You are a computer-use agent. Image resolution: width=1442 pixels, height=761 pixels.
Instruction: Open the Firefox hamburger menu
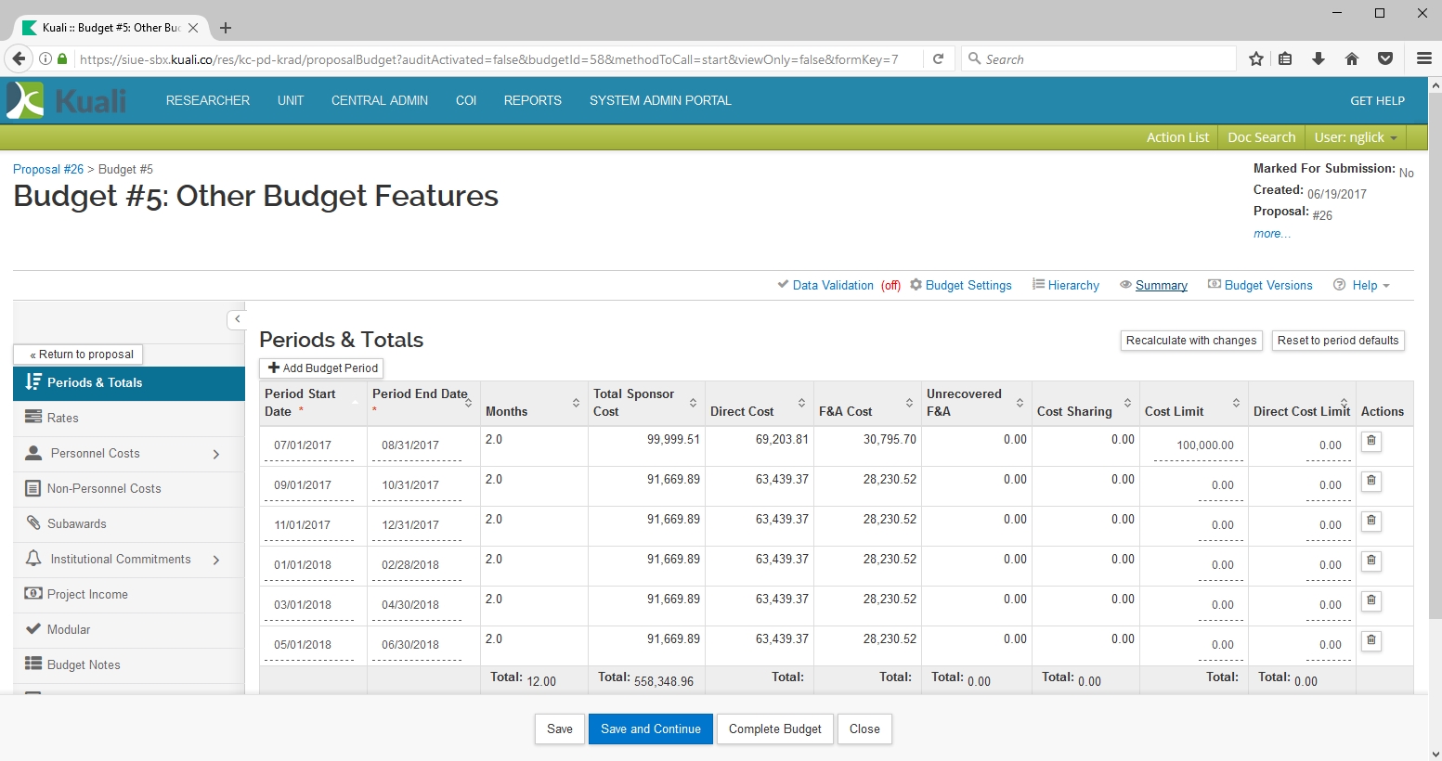click(1423, 59)
